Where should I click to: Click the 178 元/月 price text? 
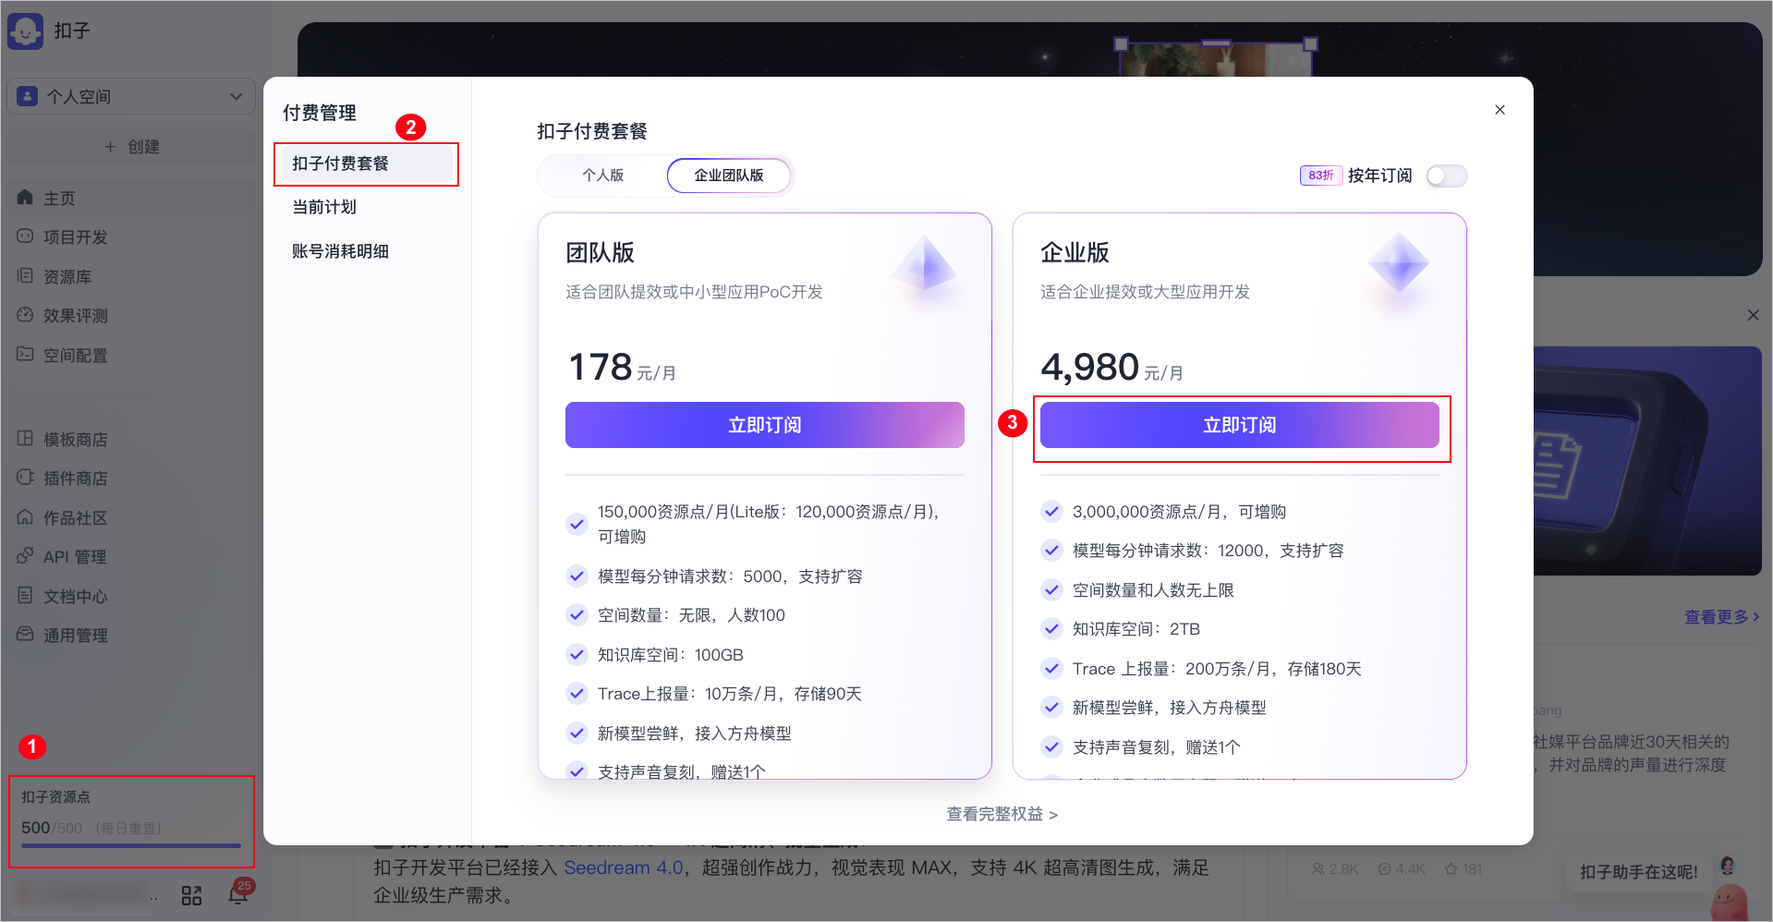[622, 368]
